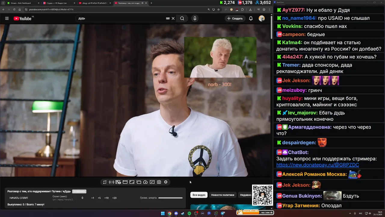Add +1 minute to the split
385x217 pixels.
93,198
